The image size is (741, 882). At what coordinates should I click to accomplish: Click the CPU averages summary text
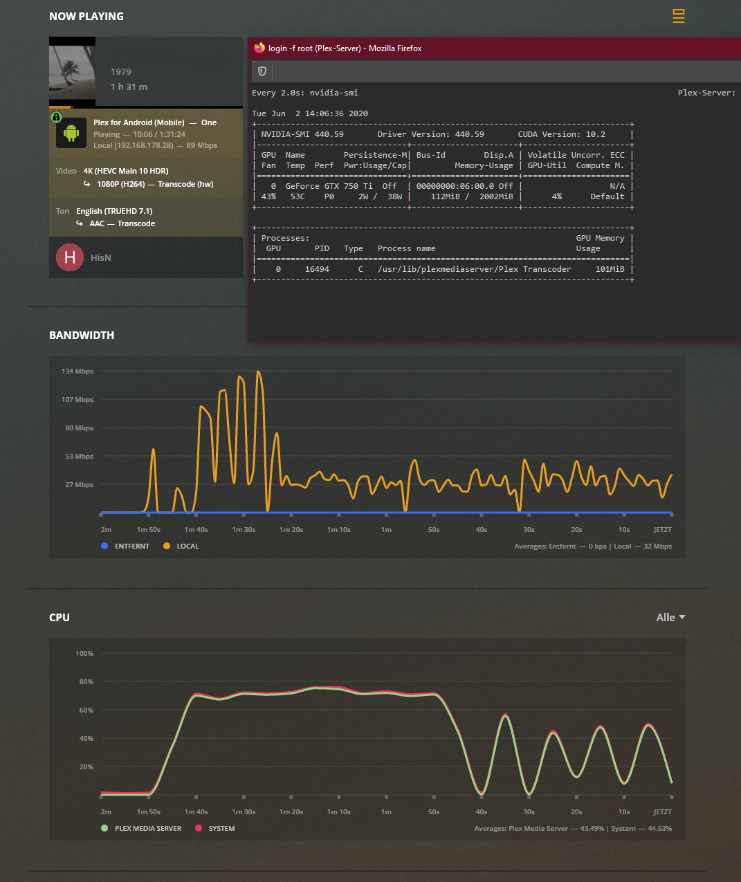pyautogui.click(x=573, y=829)
